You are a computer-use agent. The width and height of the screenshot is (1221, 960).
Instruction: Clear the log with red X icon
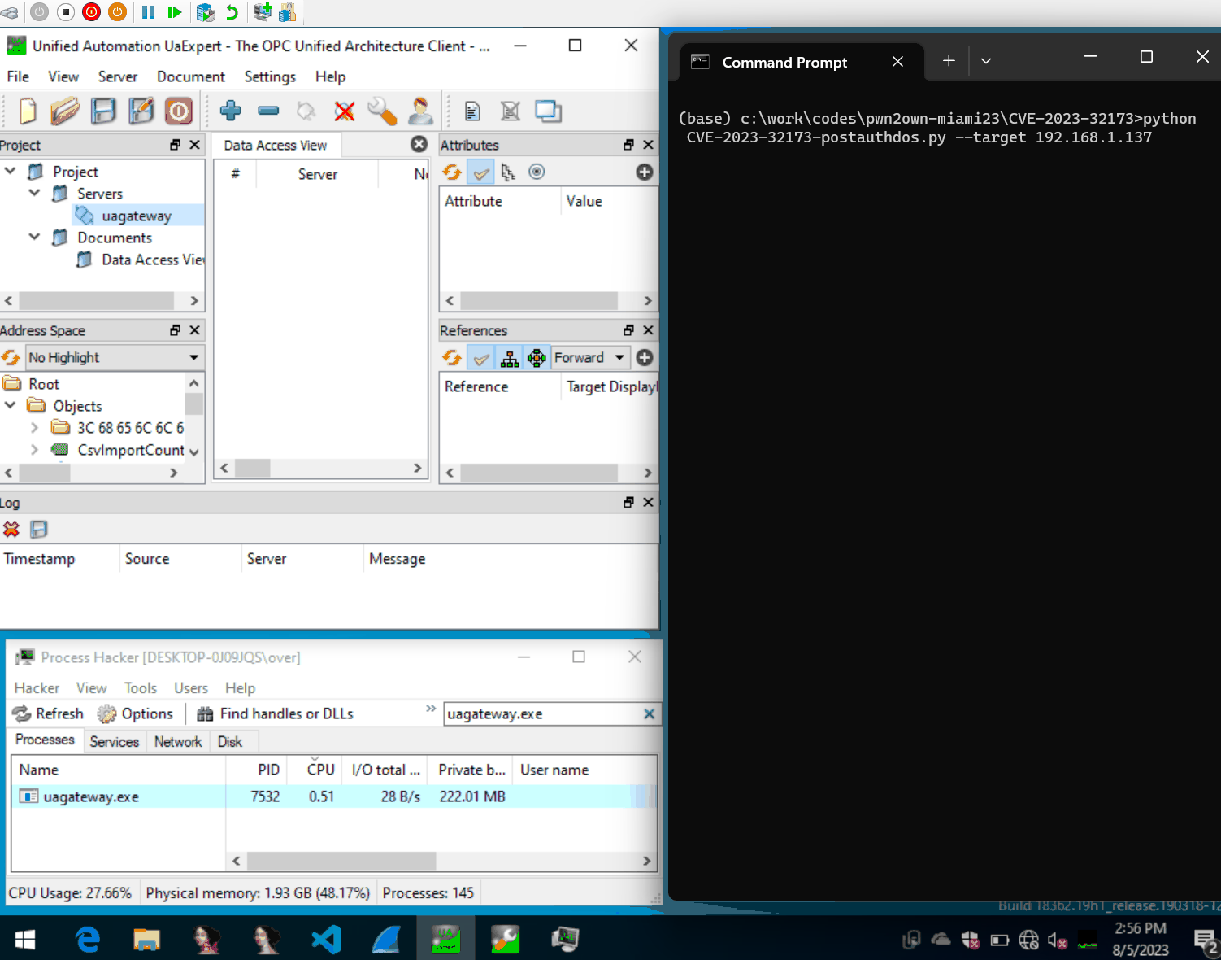11,530
